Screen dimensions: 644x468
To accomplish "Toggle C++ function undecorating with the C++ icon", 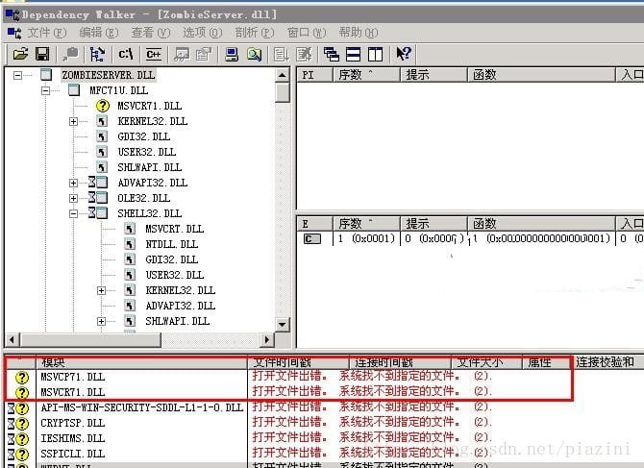I will 154,54.
